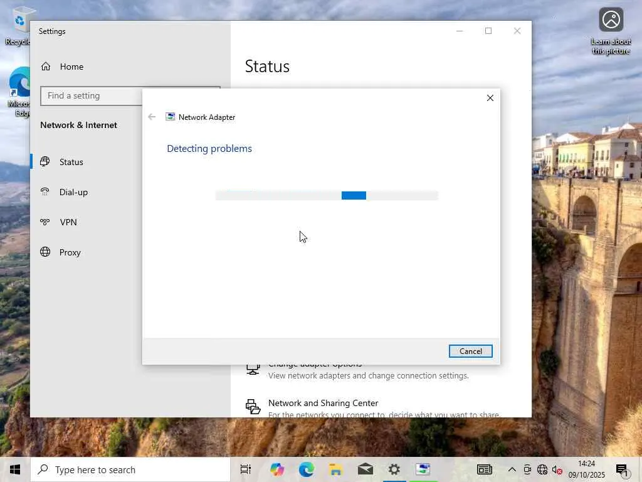Click the Network & Internet heading

78,125
